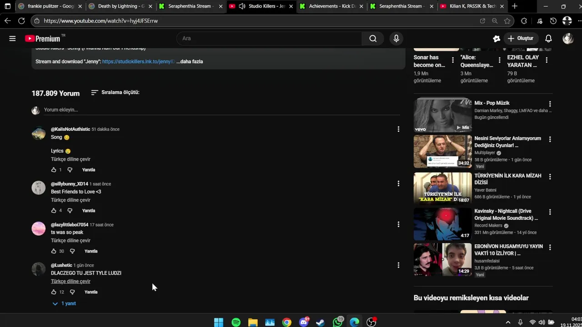This screenshot has height=327, width=582.
Task: Show hidden system tray icons chevron
Action: (x=508, y=322)
